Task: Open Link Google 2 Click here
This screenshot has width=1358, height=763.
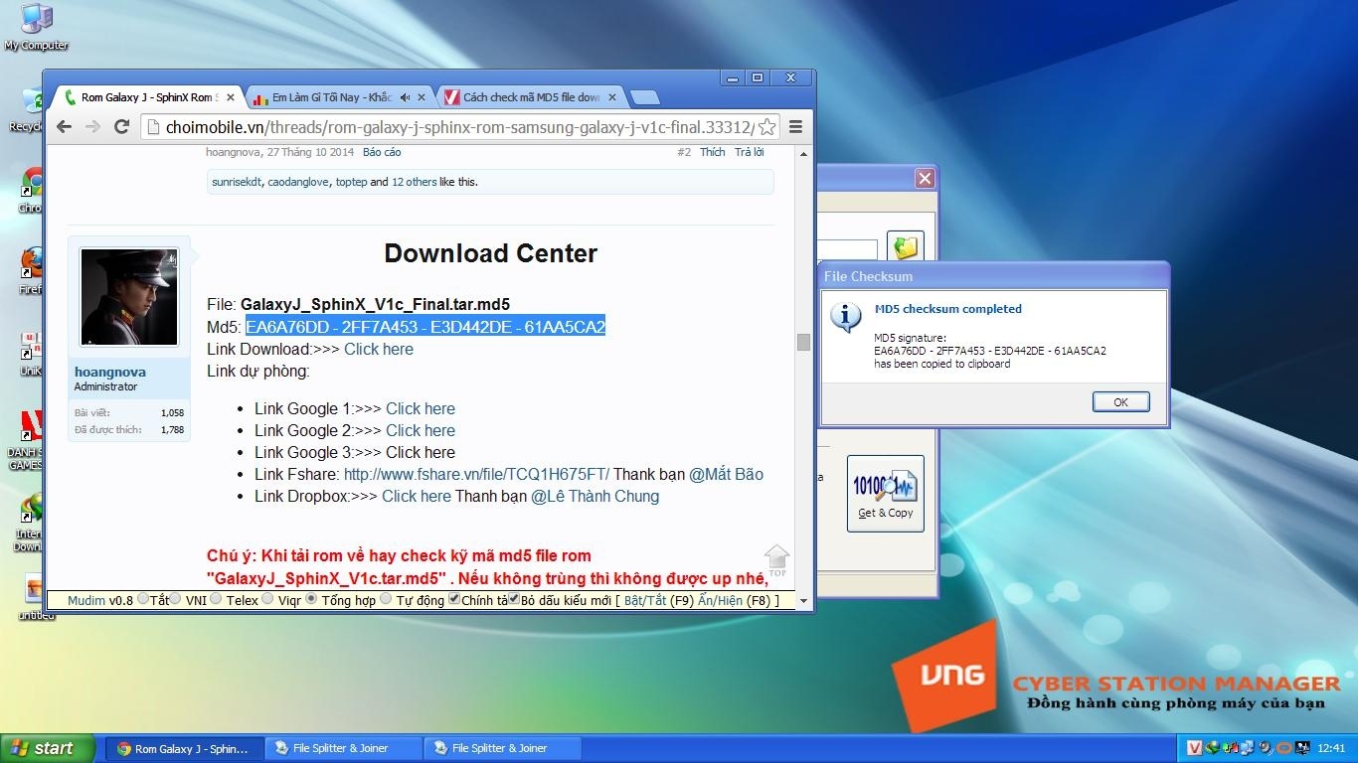Action: (421, 430)
